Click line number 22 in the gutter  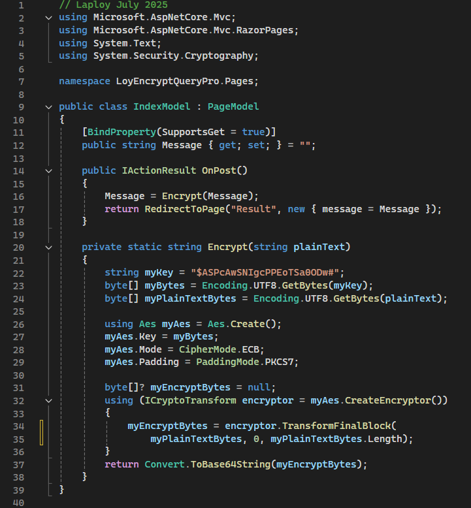[x=18, y=273]
